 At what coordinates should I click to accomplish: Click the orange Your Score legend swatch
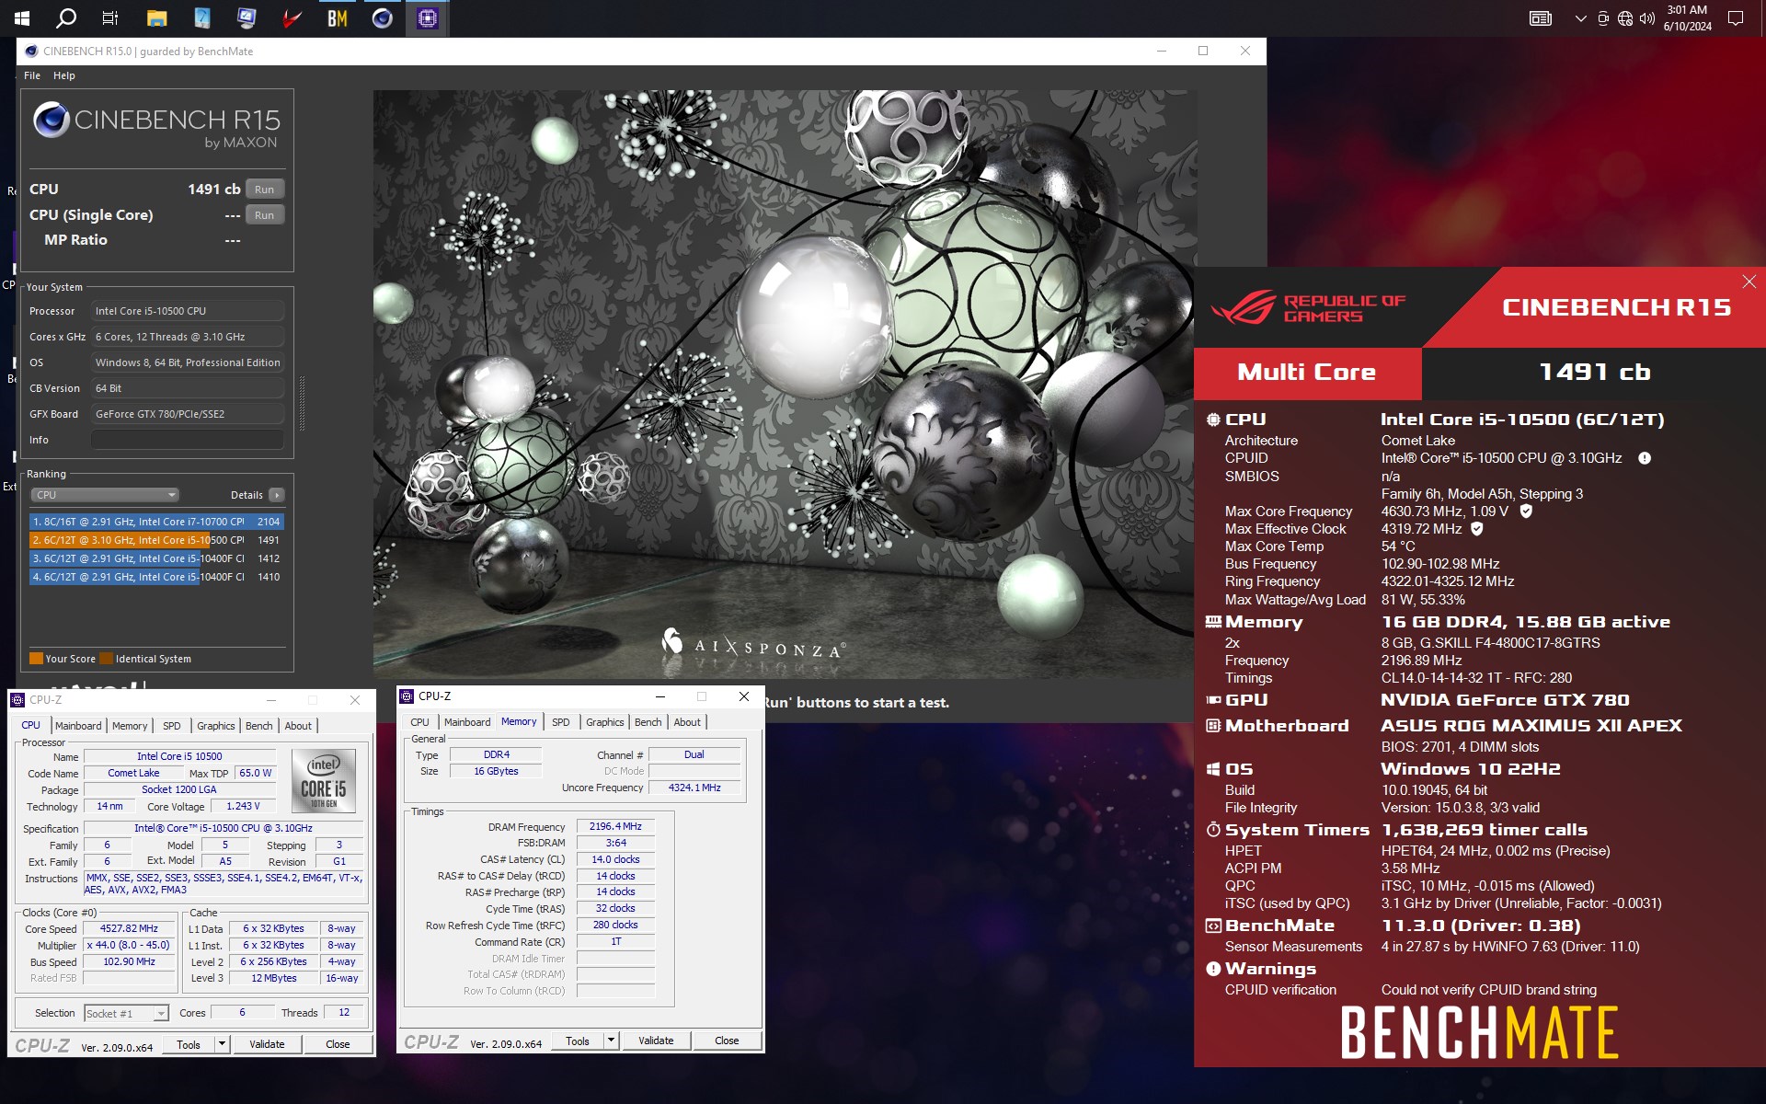(x=36, y=659)
